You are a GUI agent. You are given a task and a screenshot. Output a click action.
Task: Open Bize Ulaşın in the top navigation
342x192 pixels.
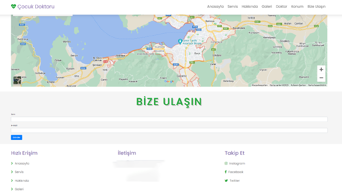pos(316,6)
